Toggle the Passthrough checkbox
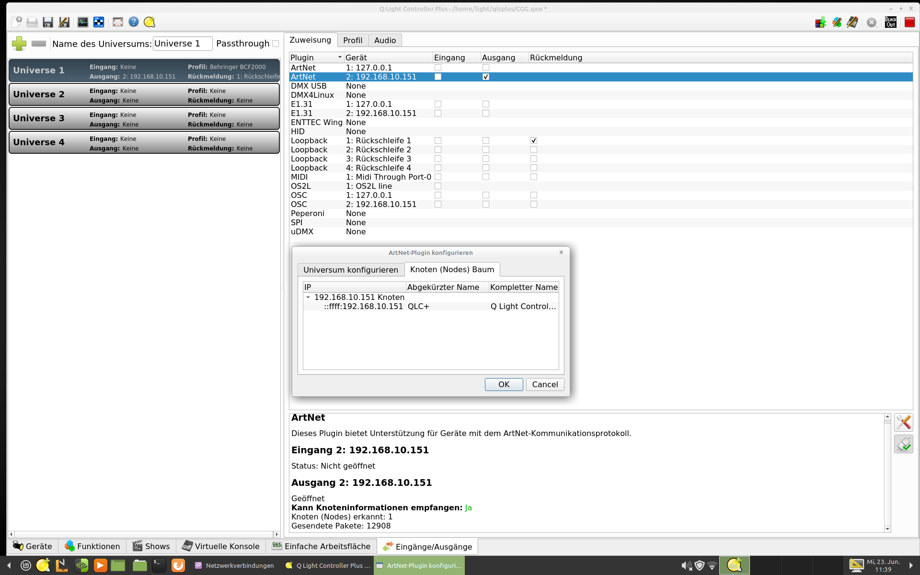 click(276, 44)
